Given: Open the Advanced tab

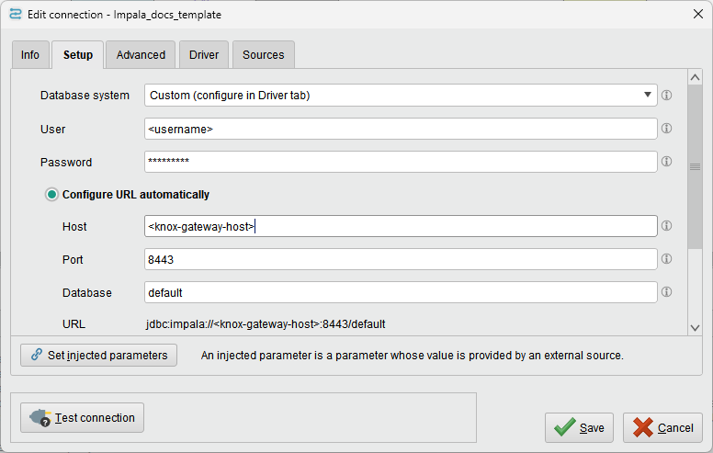Looking at the screenshot, I should (141, 55).
